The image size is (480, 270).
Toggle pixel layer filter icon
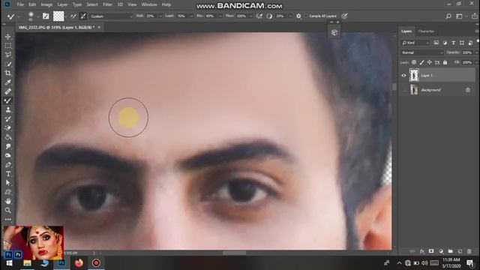click(x=436, y=43)
